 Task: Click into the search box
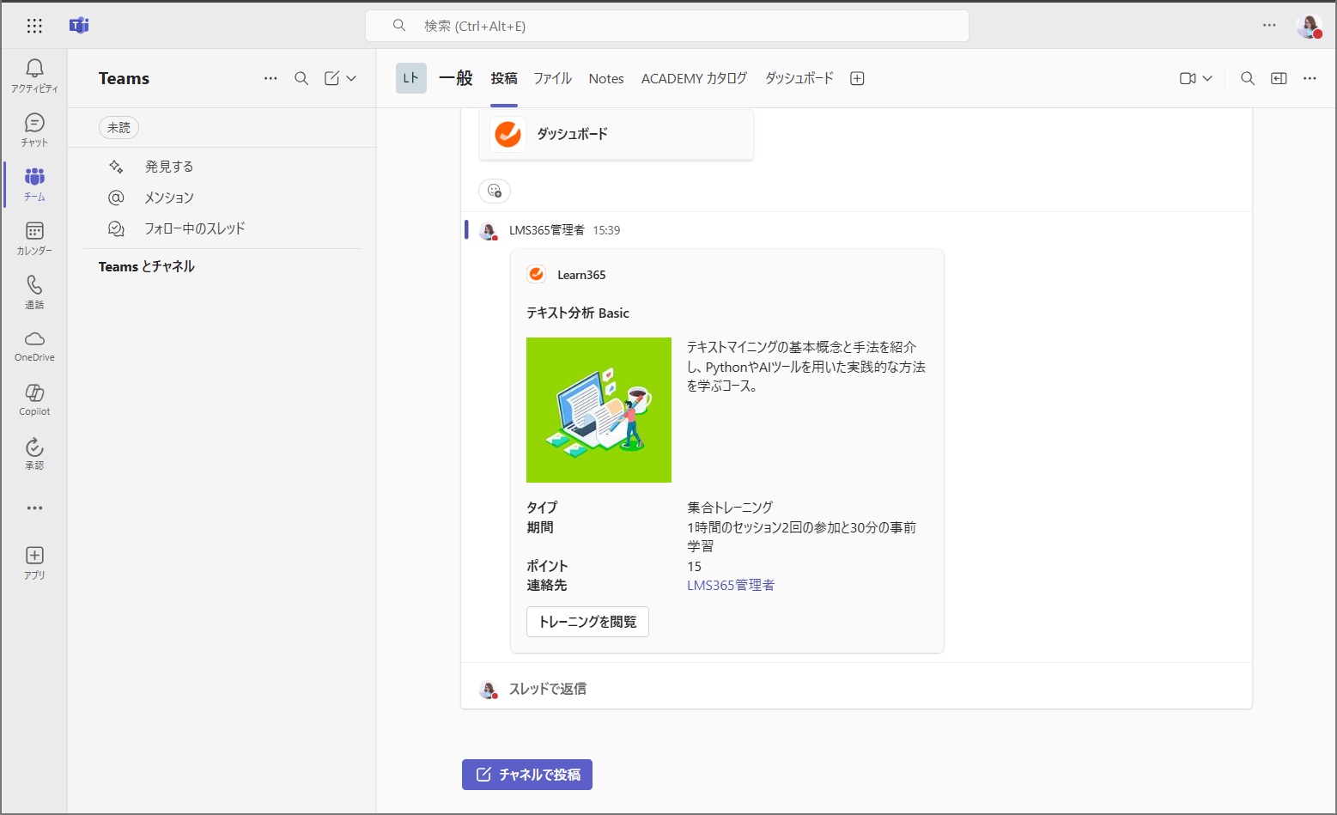click(667, 26)
